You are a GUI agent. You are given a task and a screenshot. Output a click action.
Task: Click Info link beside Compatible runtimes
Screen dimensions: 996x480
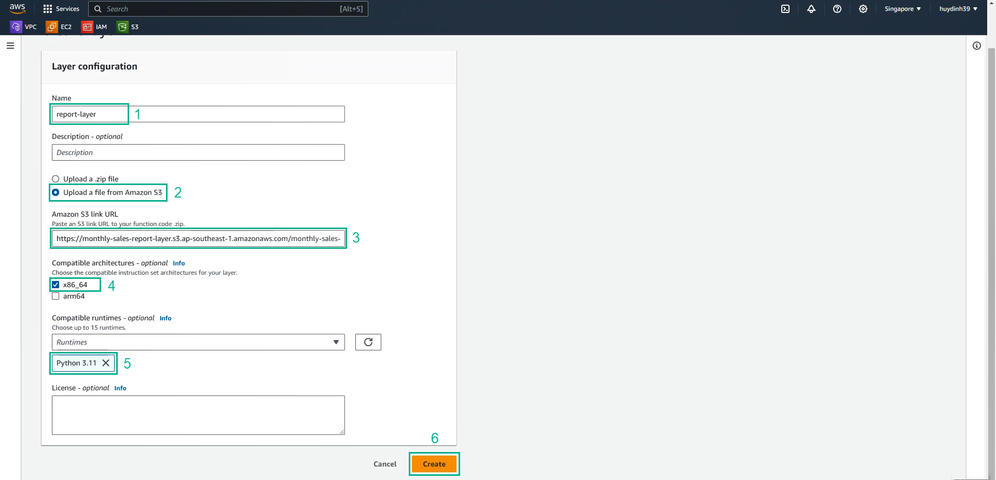[x=165, y=318]
